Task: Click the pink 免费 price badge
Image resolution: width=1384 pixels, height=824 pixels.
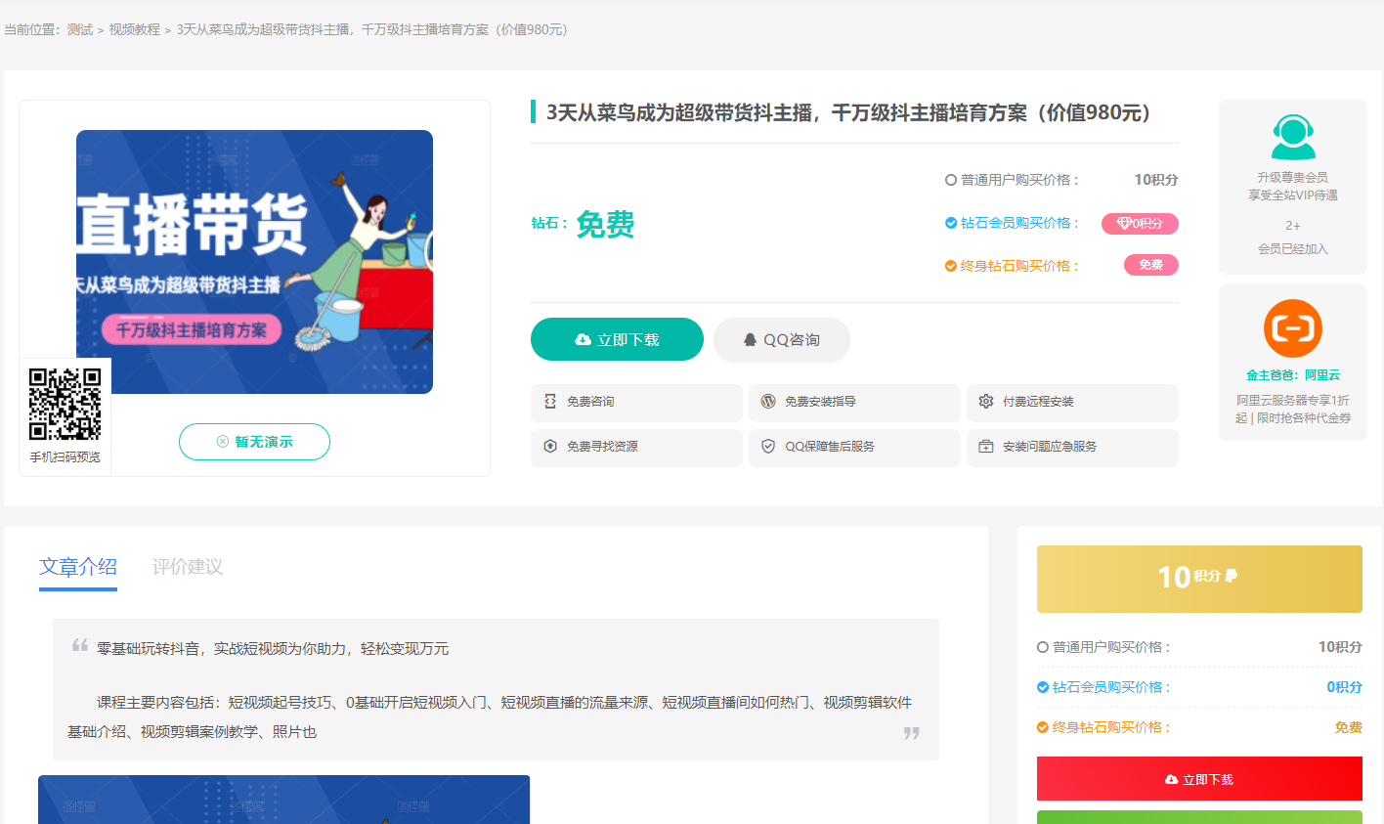Action: tap(1151, 265)
